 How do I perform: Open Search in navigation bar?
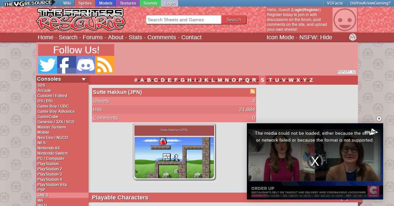click(68, 37)
